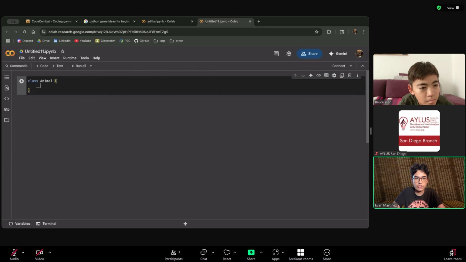Image resolution: width=466 pixels, height=262 pixels.
Task: Switch to the CodeCombat tab
Action: coord(52,22)
